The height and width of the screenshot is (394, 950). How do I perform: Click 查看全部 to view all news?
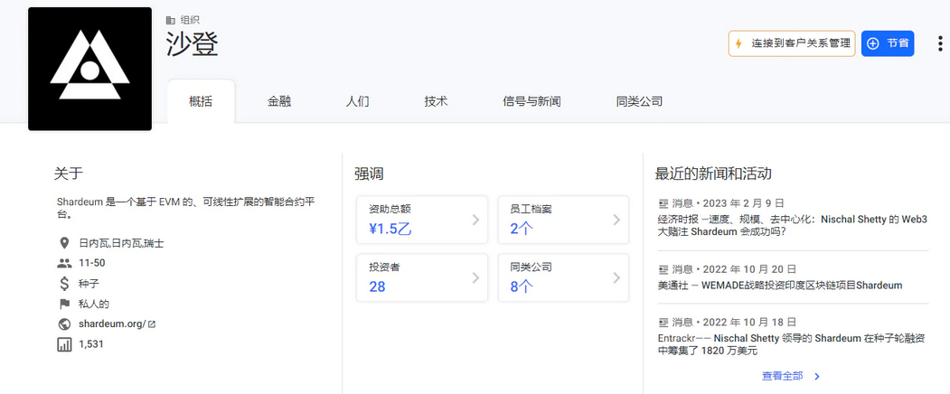[782, 376]
